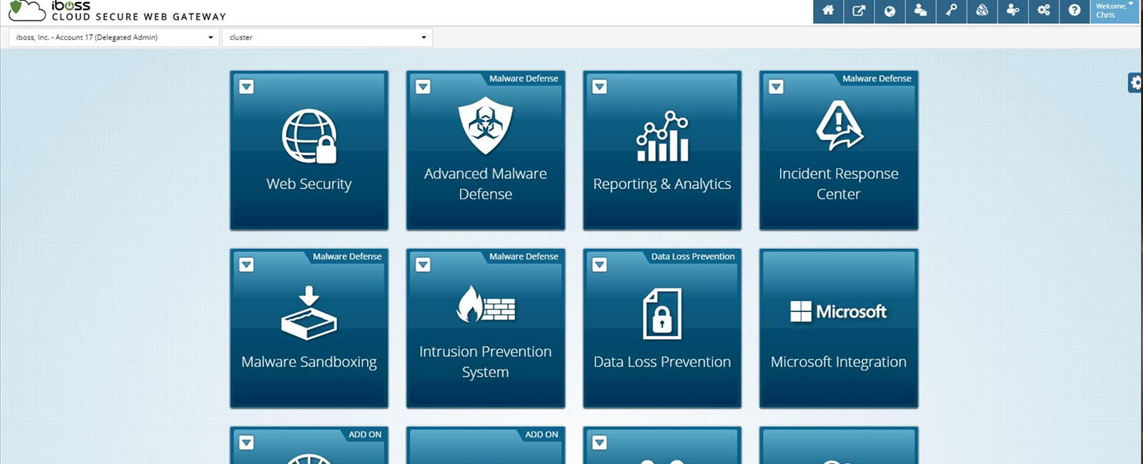Expand the Intrusion Prevention System tile dropdown arrow
This screenshot has height=464, width=1143.
point(423,265)
